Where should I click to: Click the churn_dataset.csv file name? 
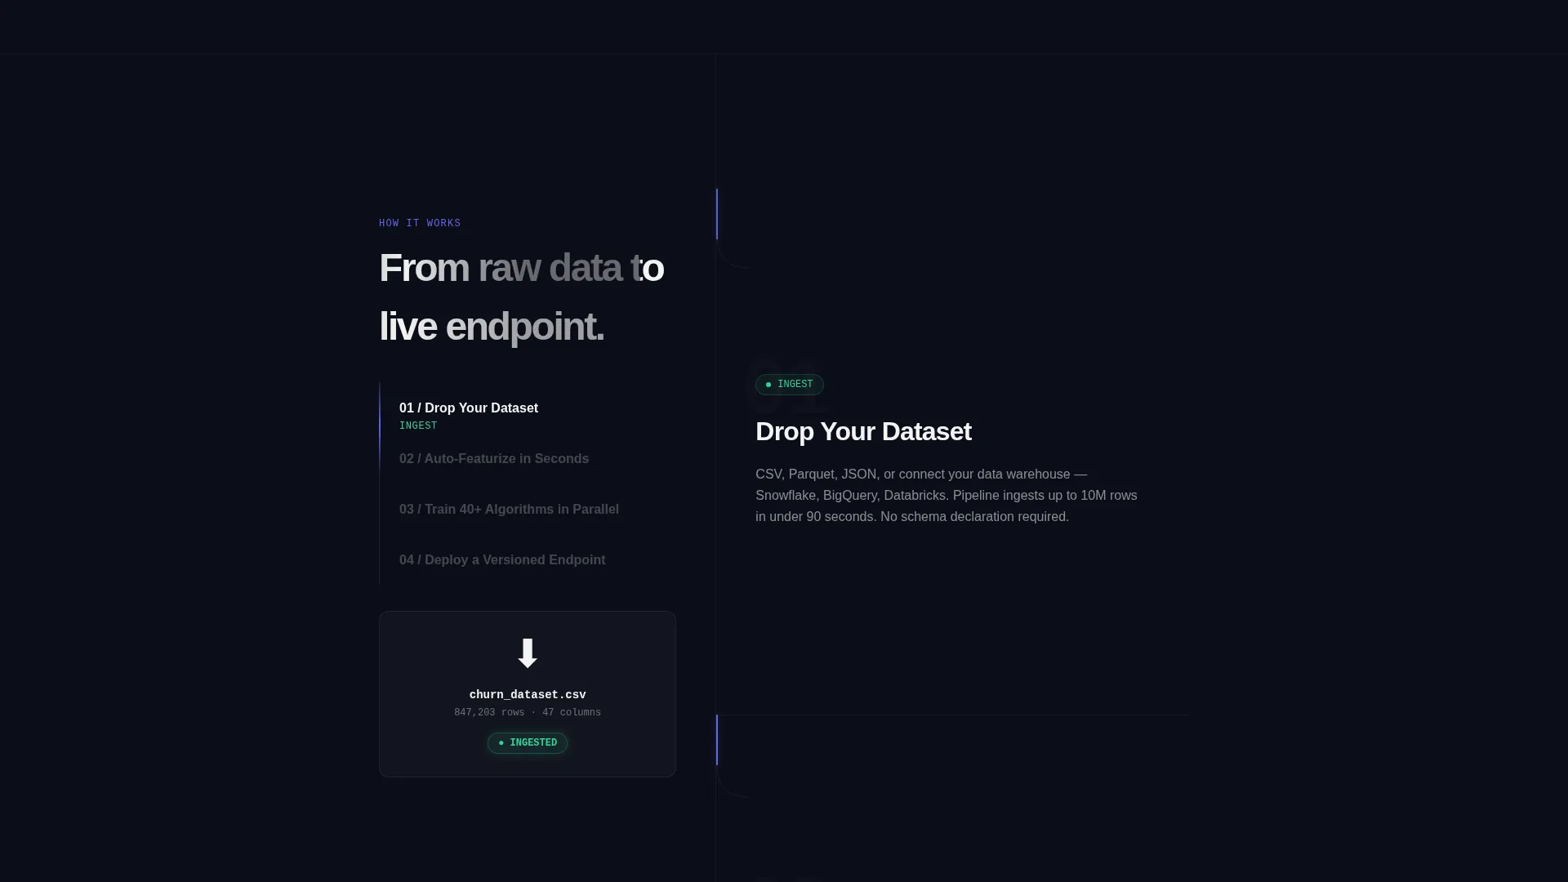tap(528, 695)
